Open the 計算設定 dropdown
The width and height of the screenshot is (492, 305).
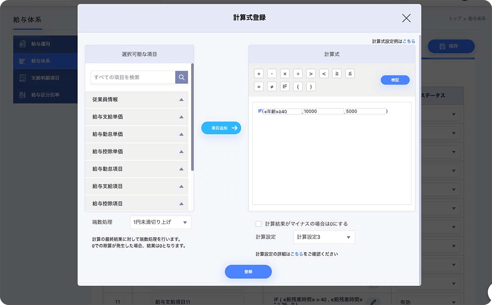coord(324,237)
